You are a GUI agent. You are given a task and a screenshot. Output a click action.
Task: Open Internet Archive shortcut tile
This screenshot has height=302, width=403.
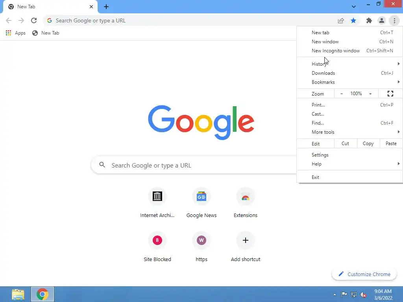pos(157,203)
